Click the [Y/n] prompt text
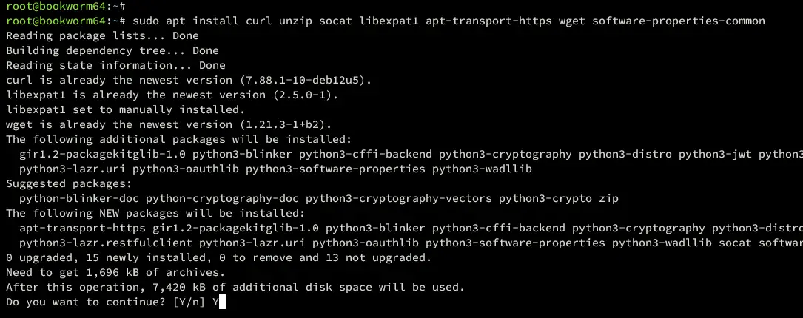 [x=189, y=302]
